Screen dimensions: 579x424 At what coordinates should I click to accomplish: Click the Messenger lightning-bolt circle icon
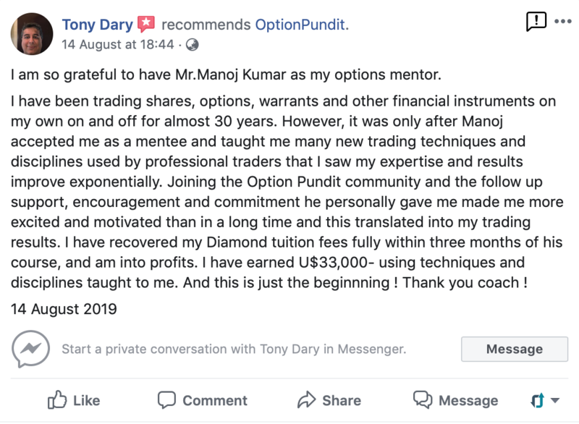[31, 349]
